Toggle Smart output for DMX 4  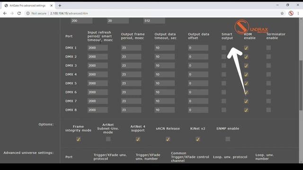click(223, 75)
